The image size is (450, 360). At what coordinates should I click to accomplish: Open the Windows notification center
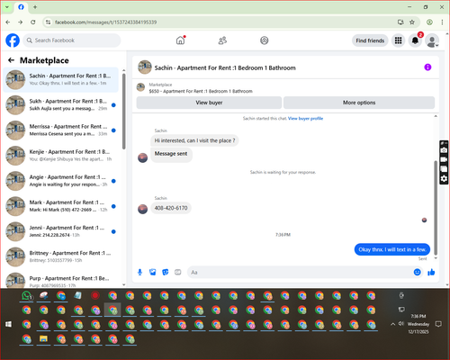pyautogui.click(x=438, y=324)
